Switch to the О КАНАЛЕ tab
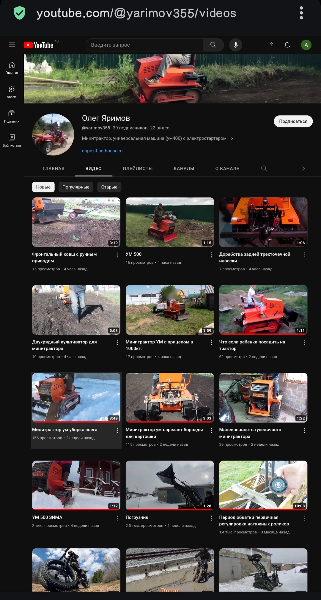 click(x=227, y=169)
